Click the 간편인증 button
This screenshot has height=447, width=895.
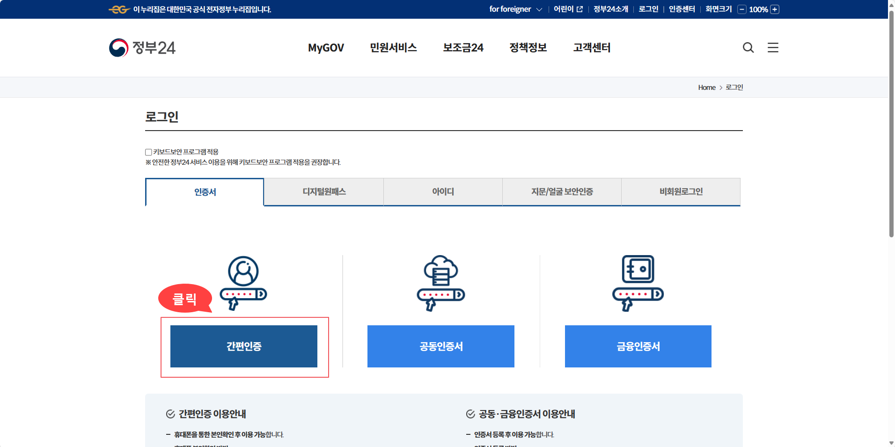click(244, 346)
